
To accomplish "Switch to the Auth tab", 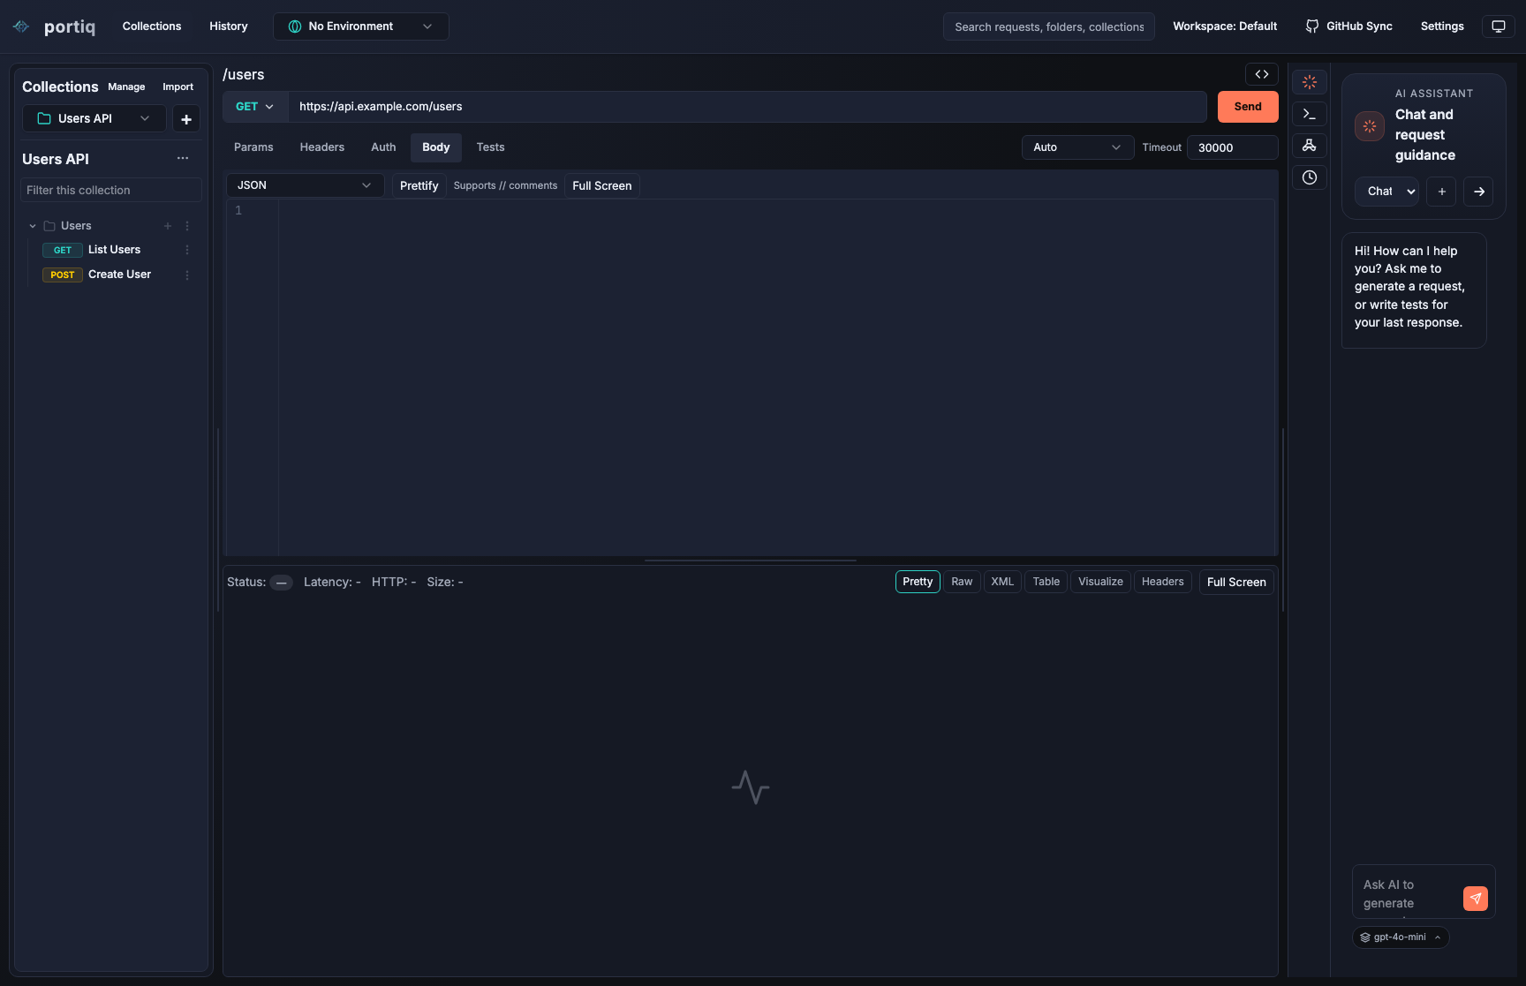I will click(x=383, y=147).
